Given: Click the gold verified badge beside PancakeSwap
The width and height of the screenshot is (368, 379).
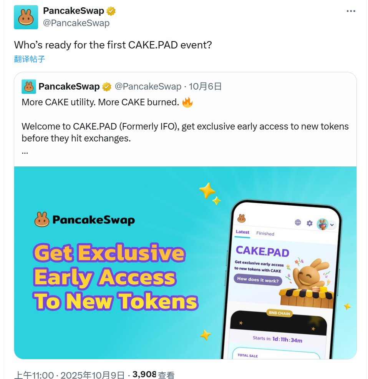Looking at the screenshot, I should pos(111,11).
